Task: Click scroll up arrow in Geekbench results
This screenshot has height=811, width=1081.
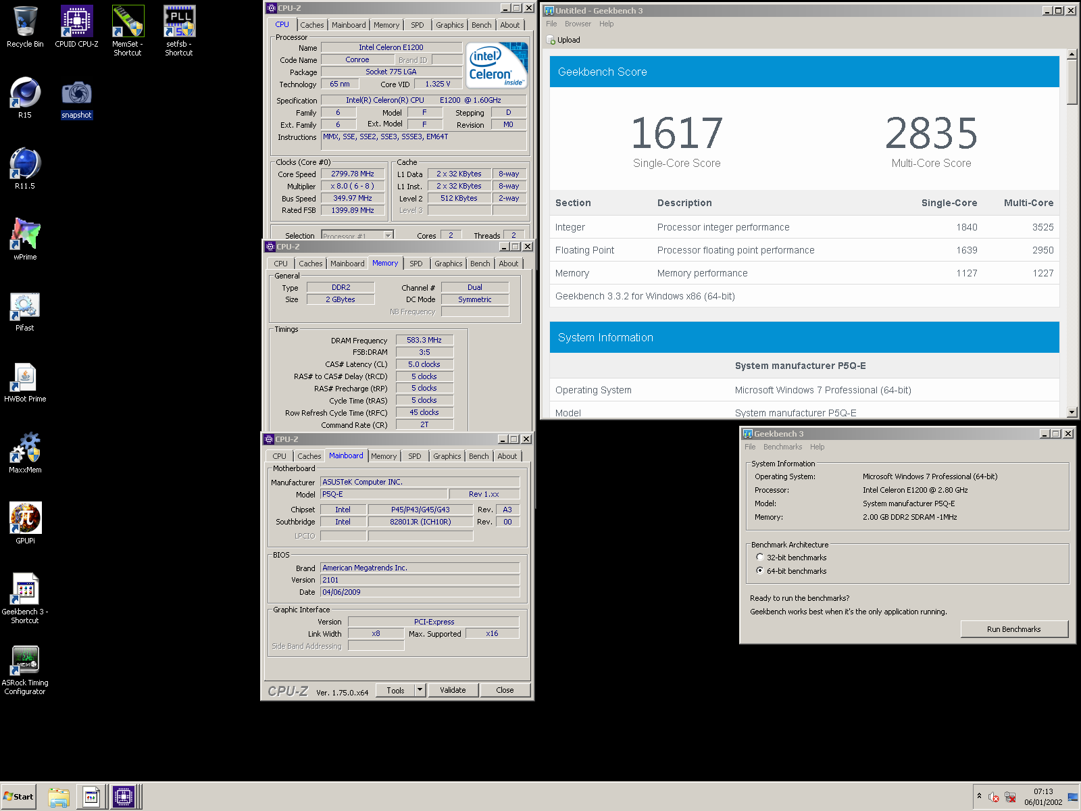Action: pos(1072,54)
